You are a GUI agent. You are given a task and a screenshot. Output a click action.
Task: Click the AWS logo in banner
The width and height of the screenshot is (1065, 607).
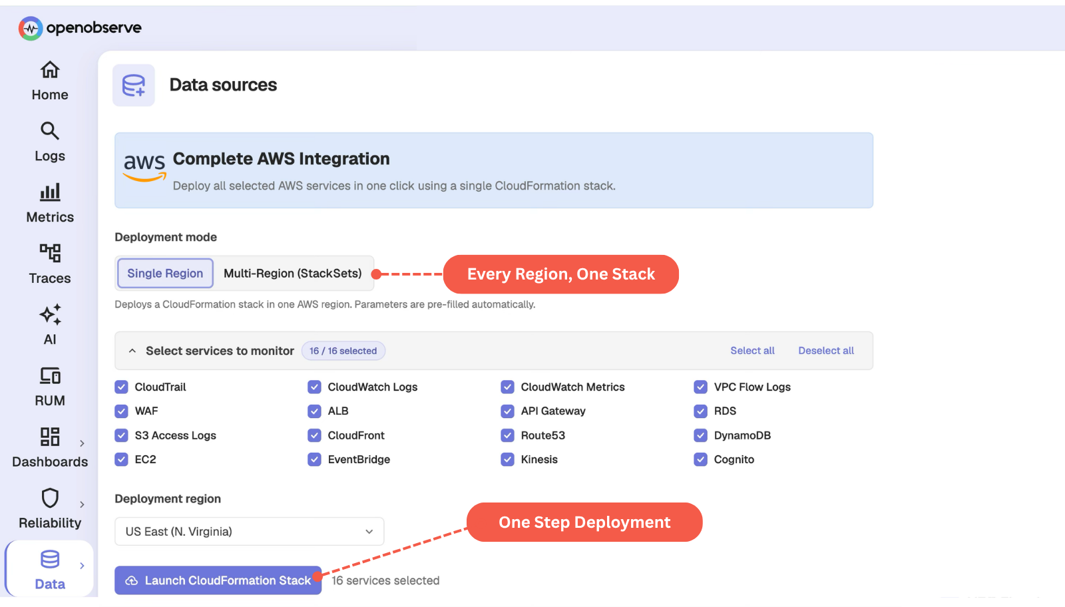[x=144, y=166]
